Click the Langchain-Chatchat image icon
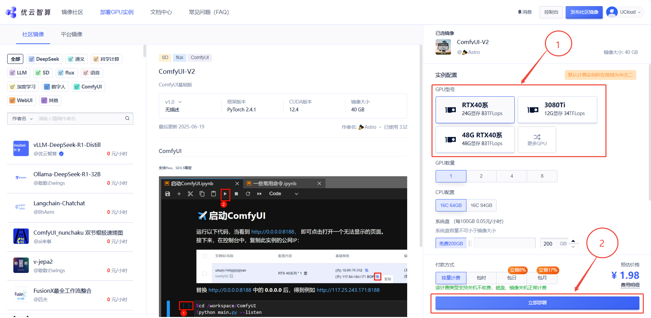This screenshot has height=318, width=651. click(x=21, y=207)
